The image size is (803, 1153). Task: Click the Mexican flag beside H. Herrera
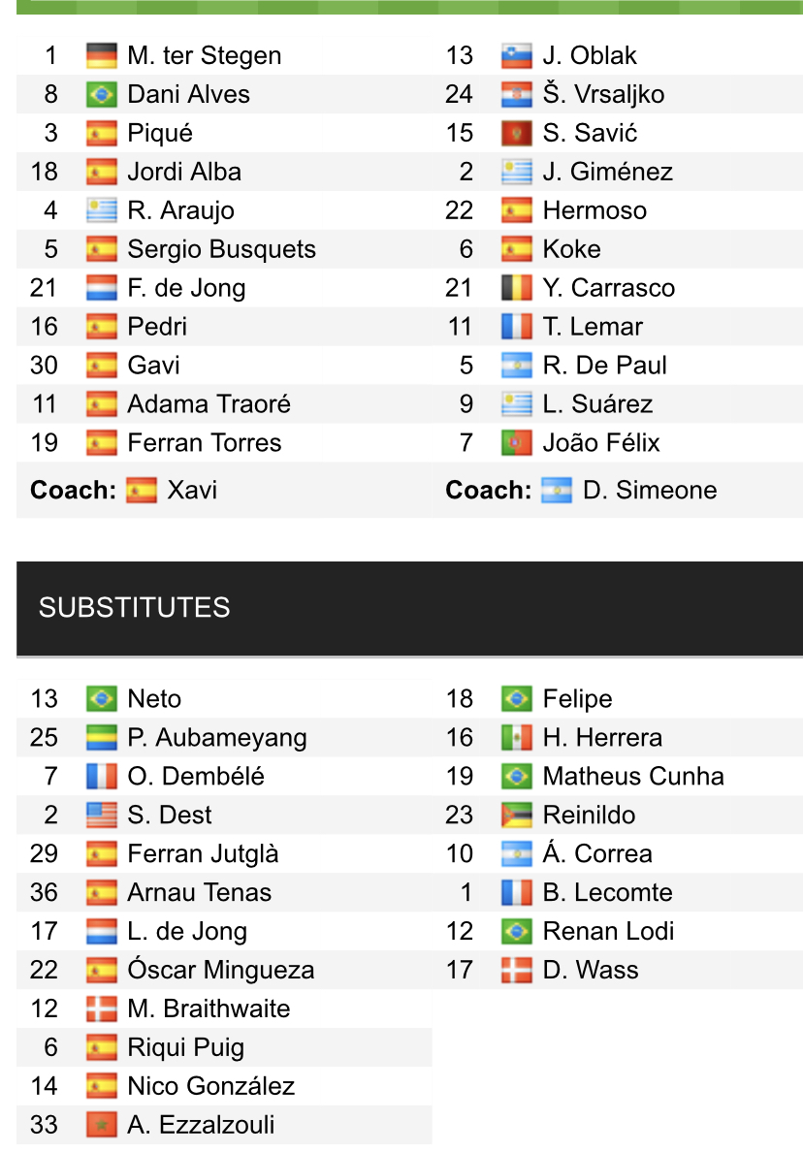[x=517, y=738]
